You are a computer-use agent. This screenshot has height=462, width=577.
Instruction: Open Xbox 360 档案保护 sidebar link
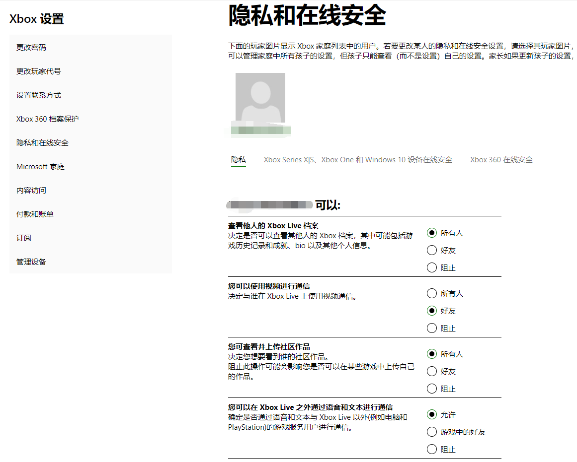tap(48, 119)
